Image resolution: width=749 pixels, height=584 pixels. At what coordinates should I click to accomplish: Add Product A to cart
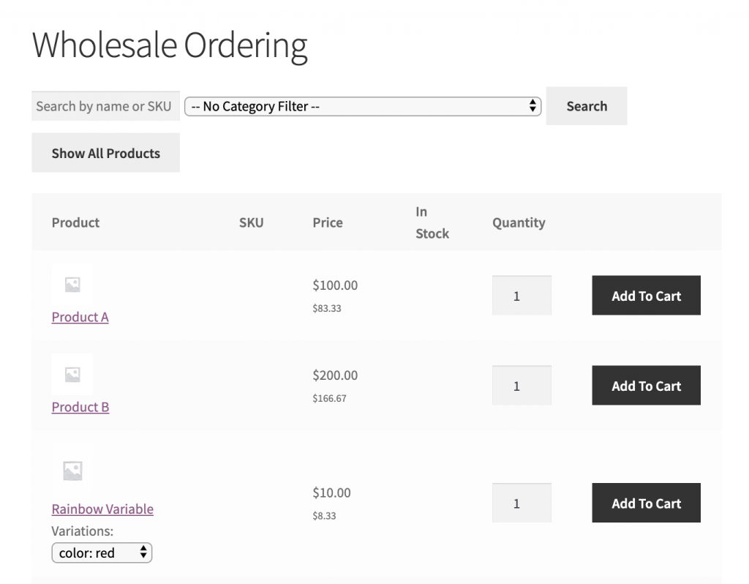(x=646, y=296)
